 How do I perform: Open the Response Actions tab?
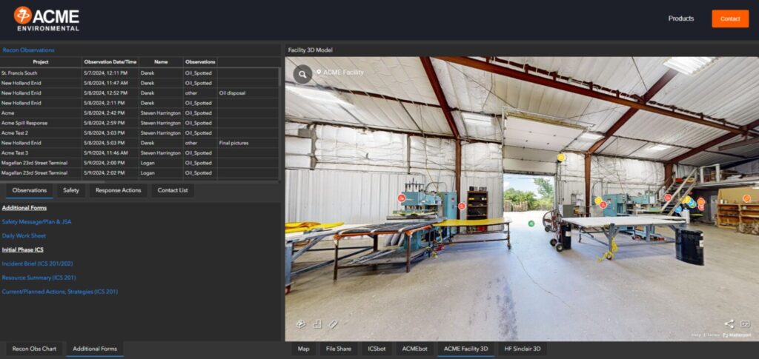118,190
